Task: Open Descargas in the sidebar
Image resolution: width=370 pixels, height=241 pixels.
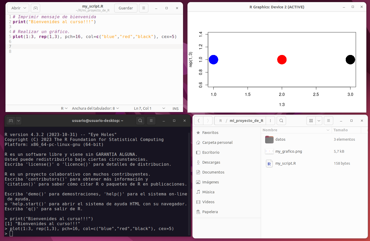Action: pos(211,162)
